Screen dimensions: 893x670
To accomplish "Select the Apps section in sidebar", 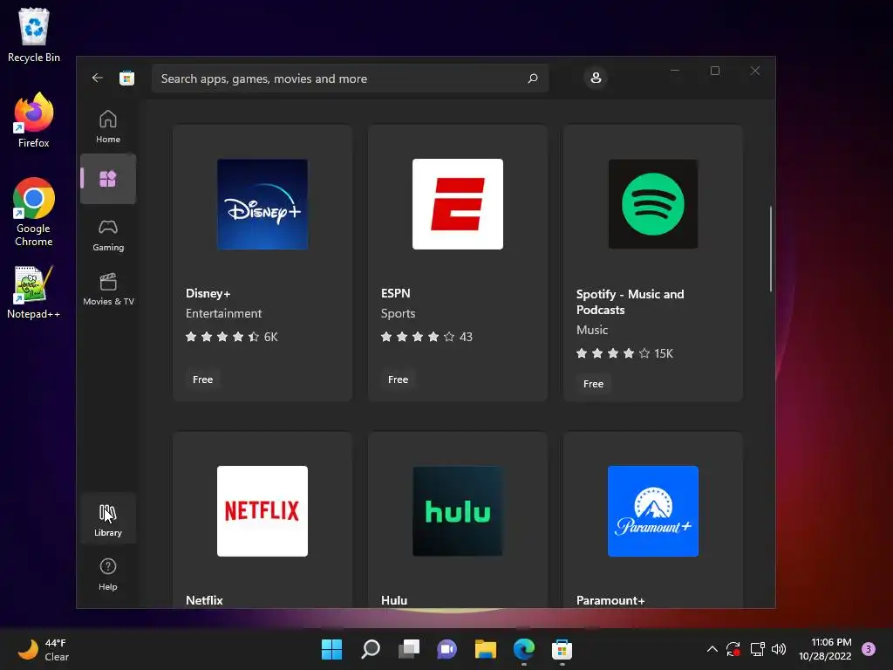I will coord(108,179).
